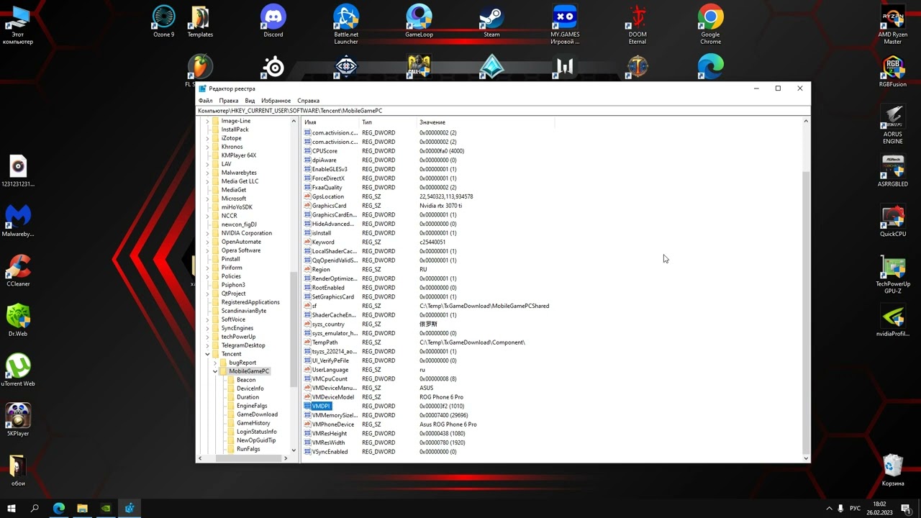The height and width of the screenshot is (518, 921).
Task: Expand the Microsoft key arrow
Action: point(208,199)
